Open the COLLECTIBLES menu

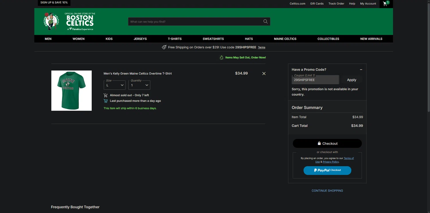(328, 39)
